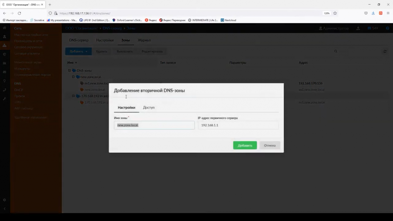Open the Администратор user menu
This screenshot has width=393, height=221.
click(x=334, y=28)
